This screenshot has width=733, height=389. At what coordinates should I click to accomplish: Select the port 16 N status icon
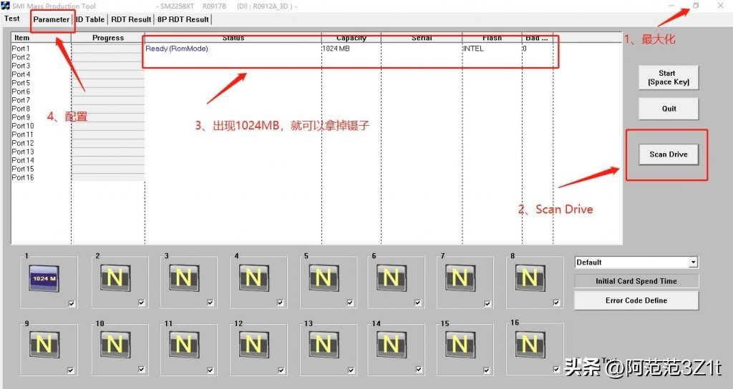click(530, 345)
